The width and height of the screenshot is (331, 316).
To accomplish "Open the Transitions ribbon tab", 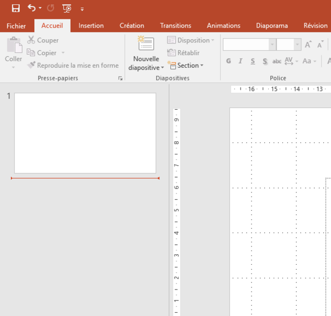I will click(175, 25).
